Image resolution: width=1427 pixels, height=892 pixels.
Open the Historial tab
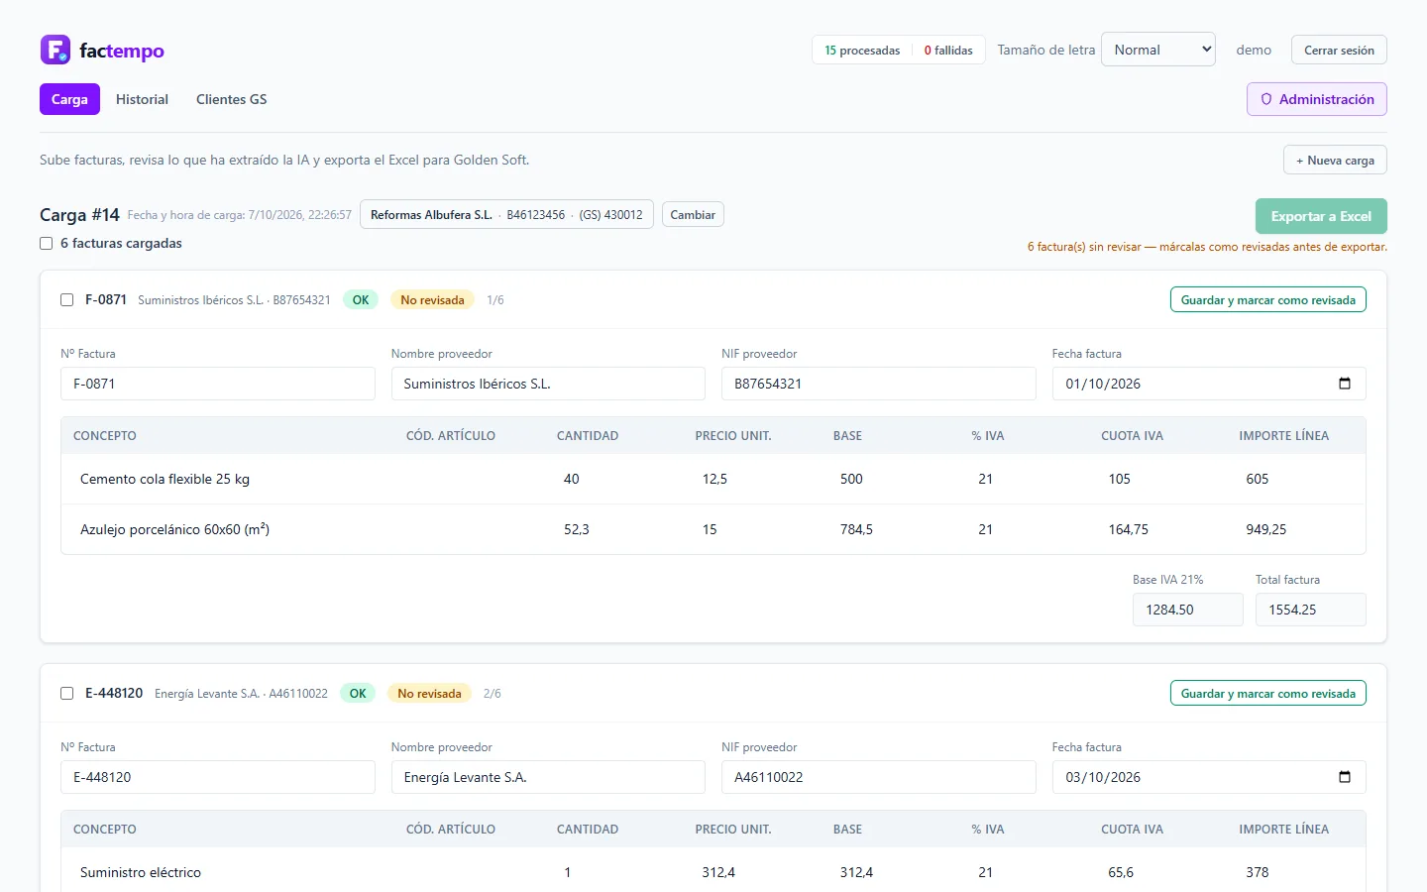click(x=142, y=99)
